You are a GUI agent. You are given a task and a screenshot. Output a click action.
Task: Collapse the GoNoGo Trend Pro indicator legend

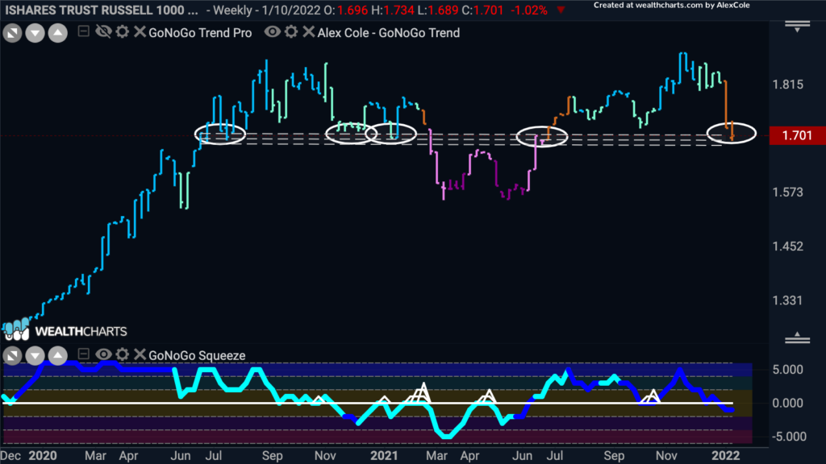coord(83,31)
